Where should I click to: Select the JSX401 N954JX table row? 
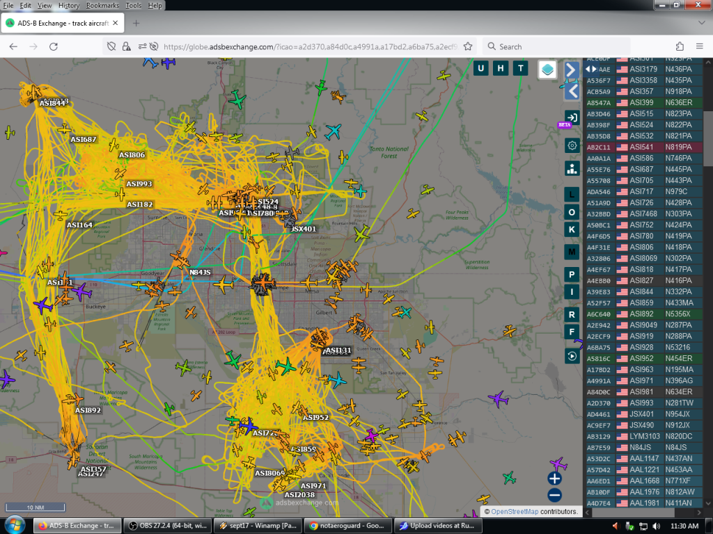pos(643,414)
